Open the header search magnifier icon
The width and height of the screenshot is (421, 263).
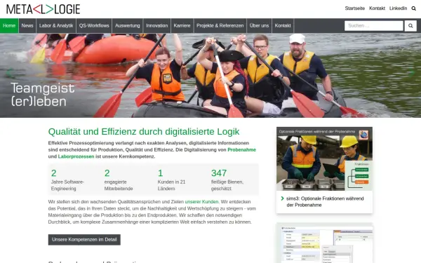coord(414,8)
